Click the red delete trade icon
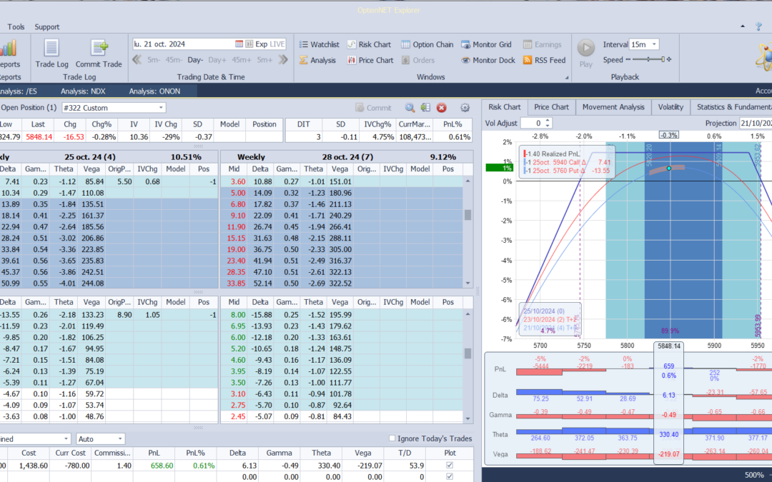Screen dimensions: 772x482 pyautogui.click(x=442, y=108)
